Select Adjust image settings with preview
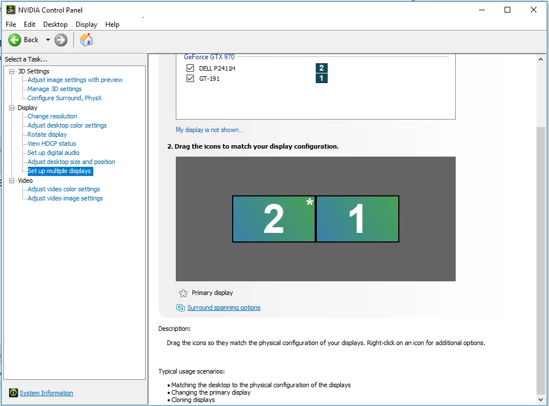The width and height of the screenshot is (549, 406). click(75, 80)
